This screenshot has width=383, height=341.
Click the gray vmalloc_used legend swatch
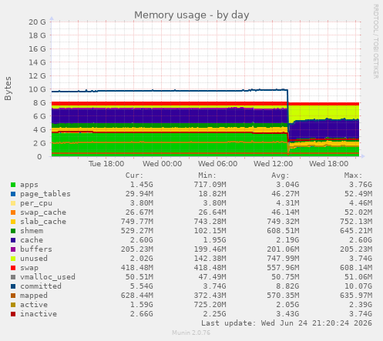(x=13, y=277)
